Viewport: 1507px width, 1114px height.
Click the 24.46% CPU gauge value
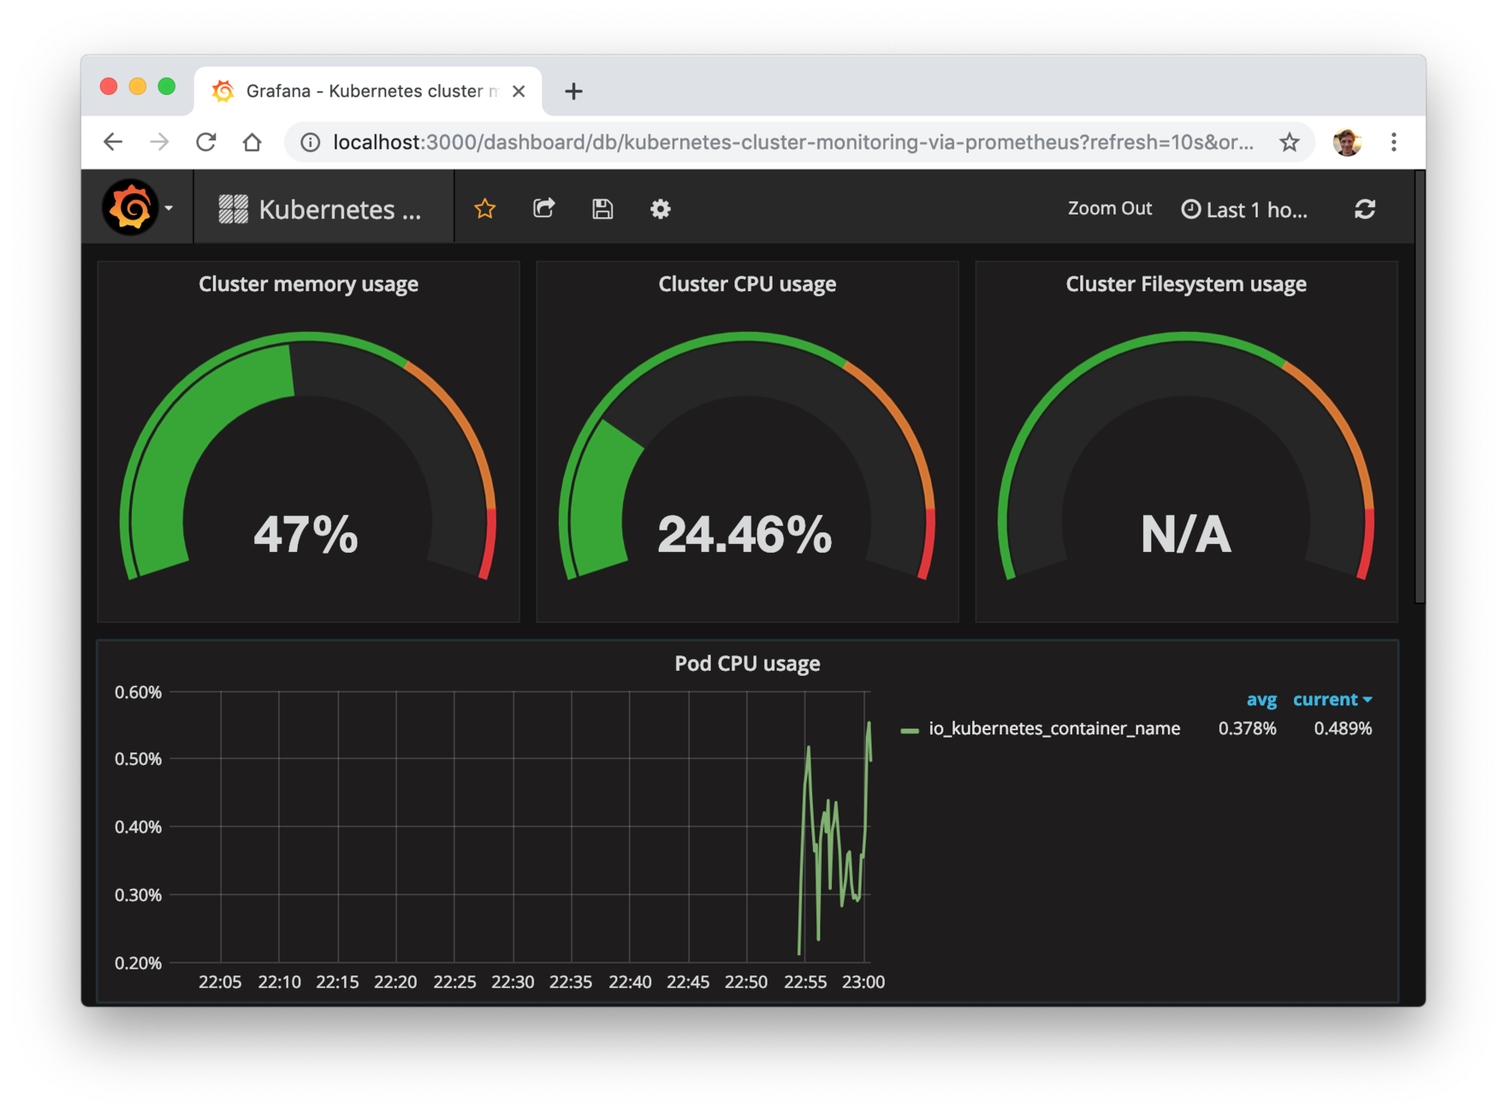(745, 534)
